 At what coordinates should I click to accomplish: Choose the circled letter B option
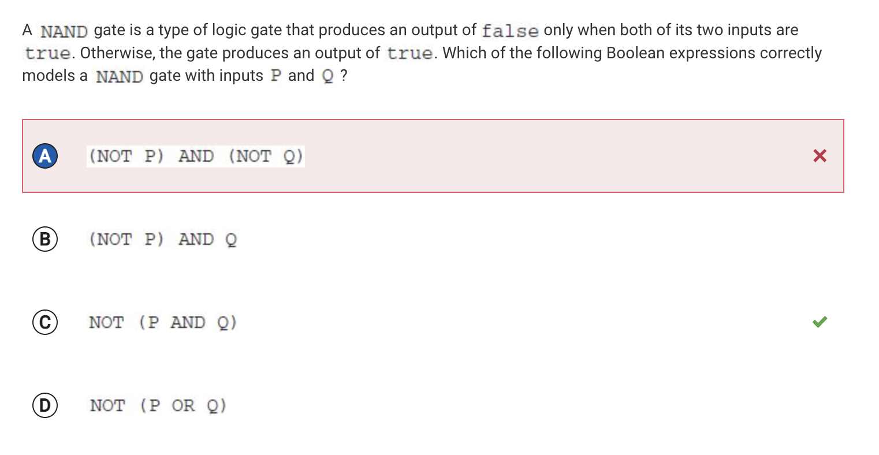tap(45, 239)
